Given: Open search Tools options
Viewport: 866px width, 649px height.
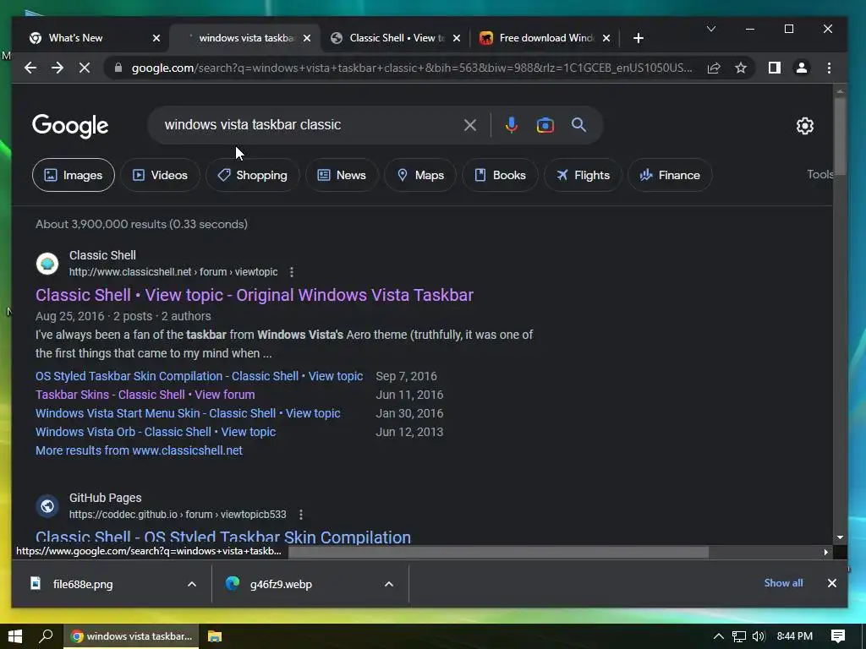Looking at the screenshot, I should pos(819,174).
